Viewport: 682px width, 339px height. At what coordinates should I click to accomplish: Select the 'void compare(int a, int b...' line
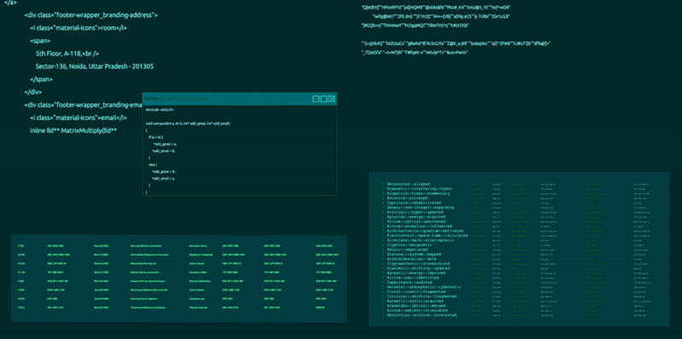(188, 124)
